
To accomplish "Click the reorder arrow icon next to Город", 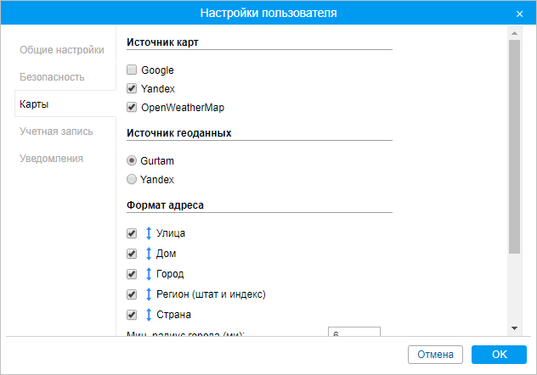I will (x=149, y=274).
